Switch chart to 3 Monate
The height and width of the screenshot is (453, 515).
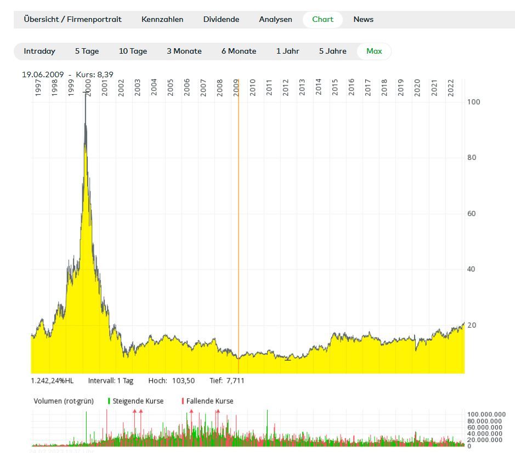pyautogui.click(x=184, y=51)
